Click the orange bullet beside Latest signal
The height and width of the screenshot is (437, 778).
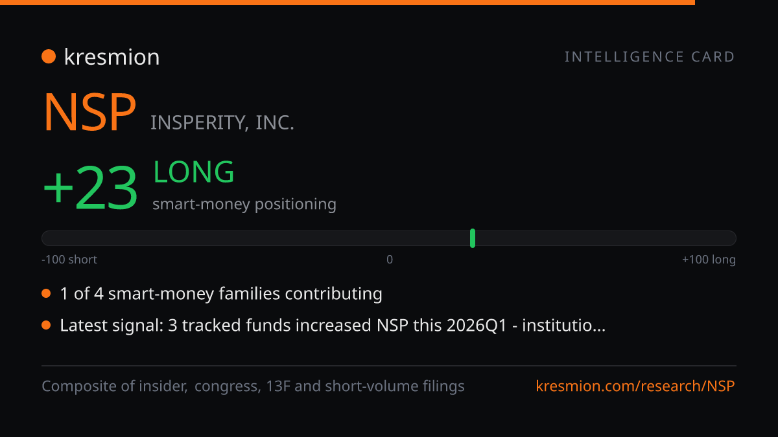46,325
